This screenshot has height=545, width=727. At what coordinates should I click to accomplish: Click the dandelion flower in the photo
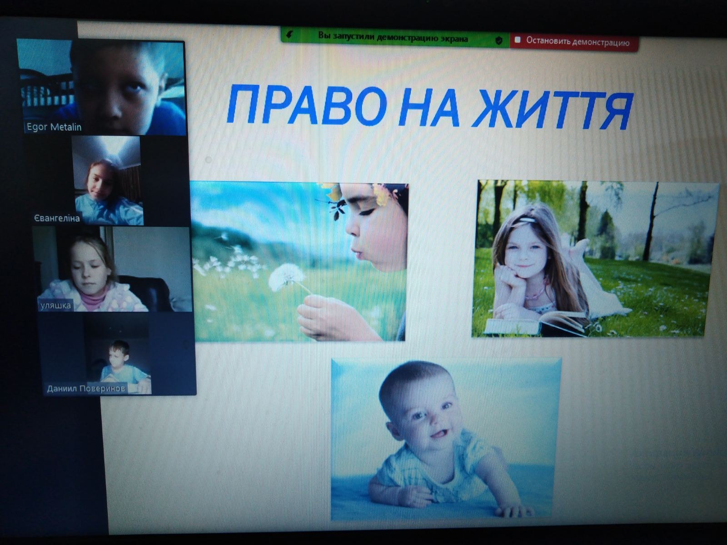pos(286,277)
